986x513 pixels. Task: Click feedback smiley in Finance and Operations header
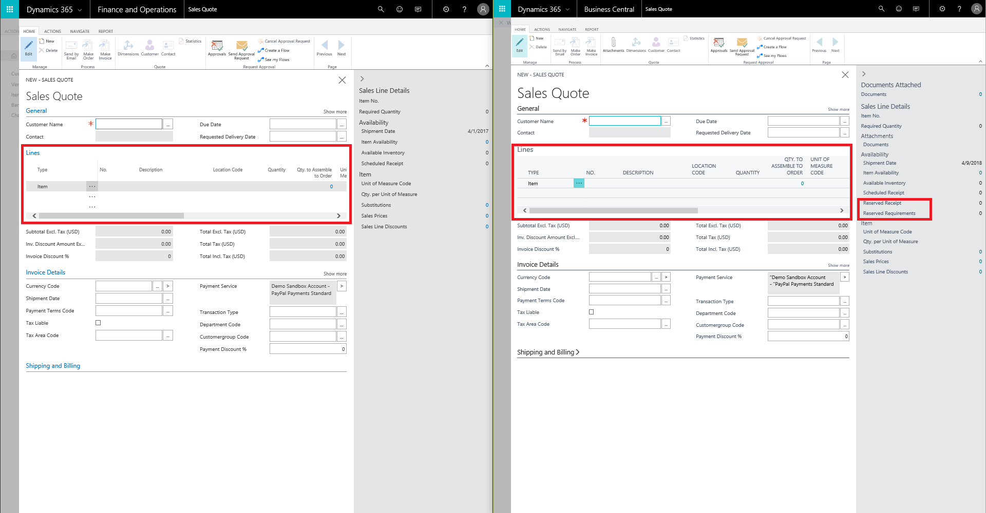[400, 9]
